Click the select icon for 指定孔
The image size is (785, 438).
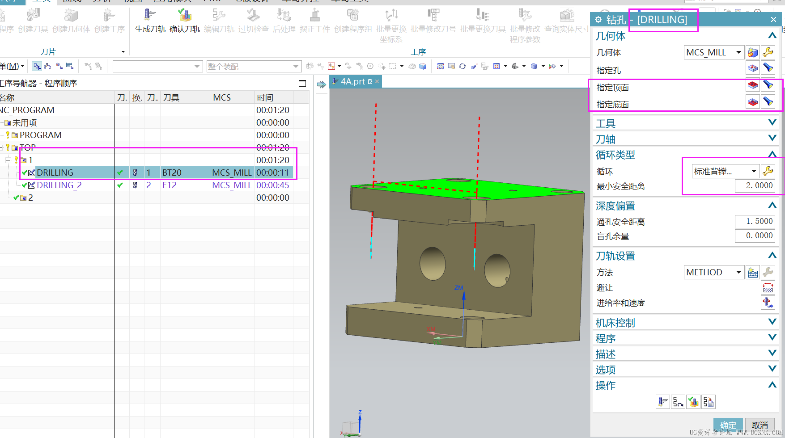(x=753, y=68)
